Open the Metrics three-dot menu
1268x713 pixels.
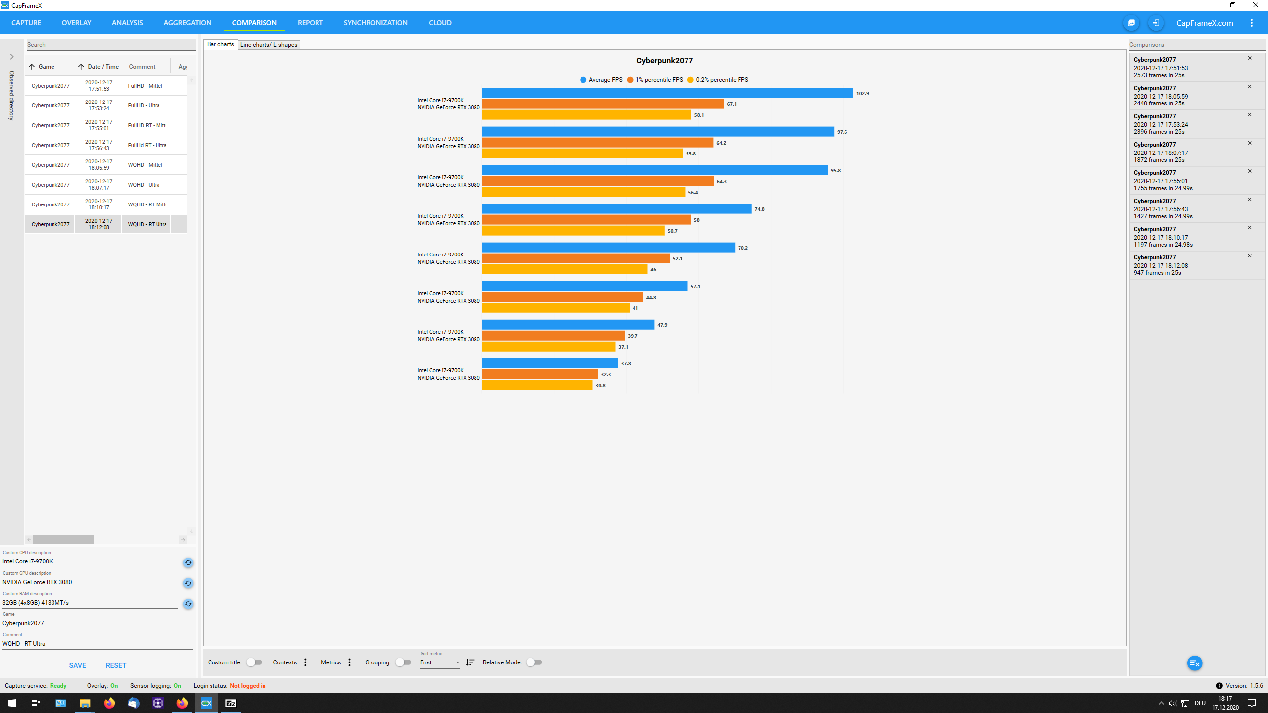pyautogui.click(x=350, y=662)
